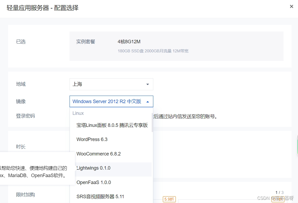Click the 已选 label
The height and width of the screenshot is (203, 298).
click(21, 42)
